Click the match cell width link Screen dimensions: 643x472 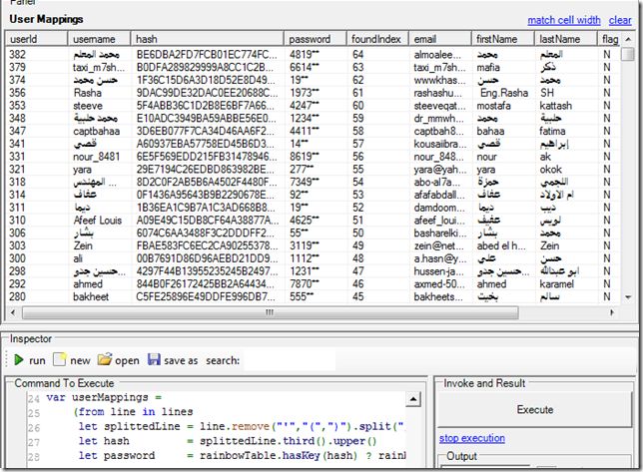tap(564, 20)
